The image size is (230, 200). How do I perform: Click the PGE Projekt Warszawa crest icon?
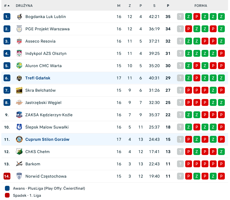(19, 29)
